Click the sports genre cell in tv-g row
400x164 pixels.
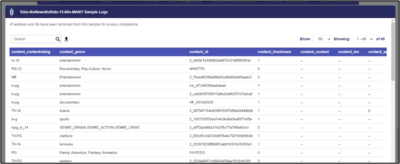[64, 119]
